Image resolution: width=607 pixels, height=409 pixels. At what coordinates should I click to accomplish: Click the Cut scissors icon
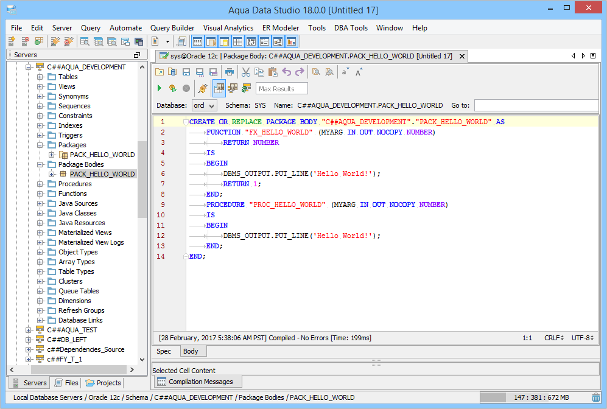pos(246,72)
